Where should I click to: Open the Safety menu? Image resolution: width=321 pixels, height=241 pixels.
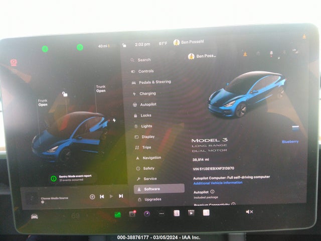click(x=145, y=169)
